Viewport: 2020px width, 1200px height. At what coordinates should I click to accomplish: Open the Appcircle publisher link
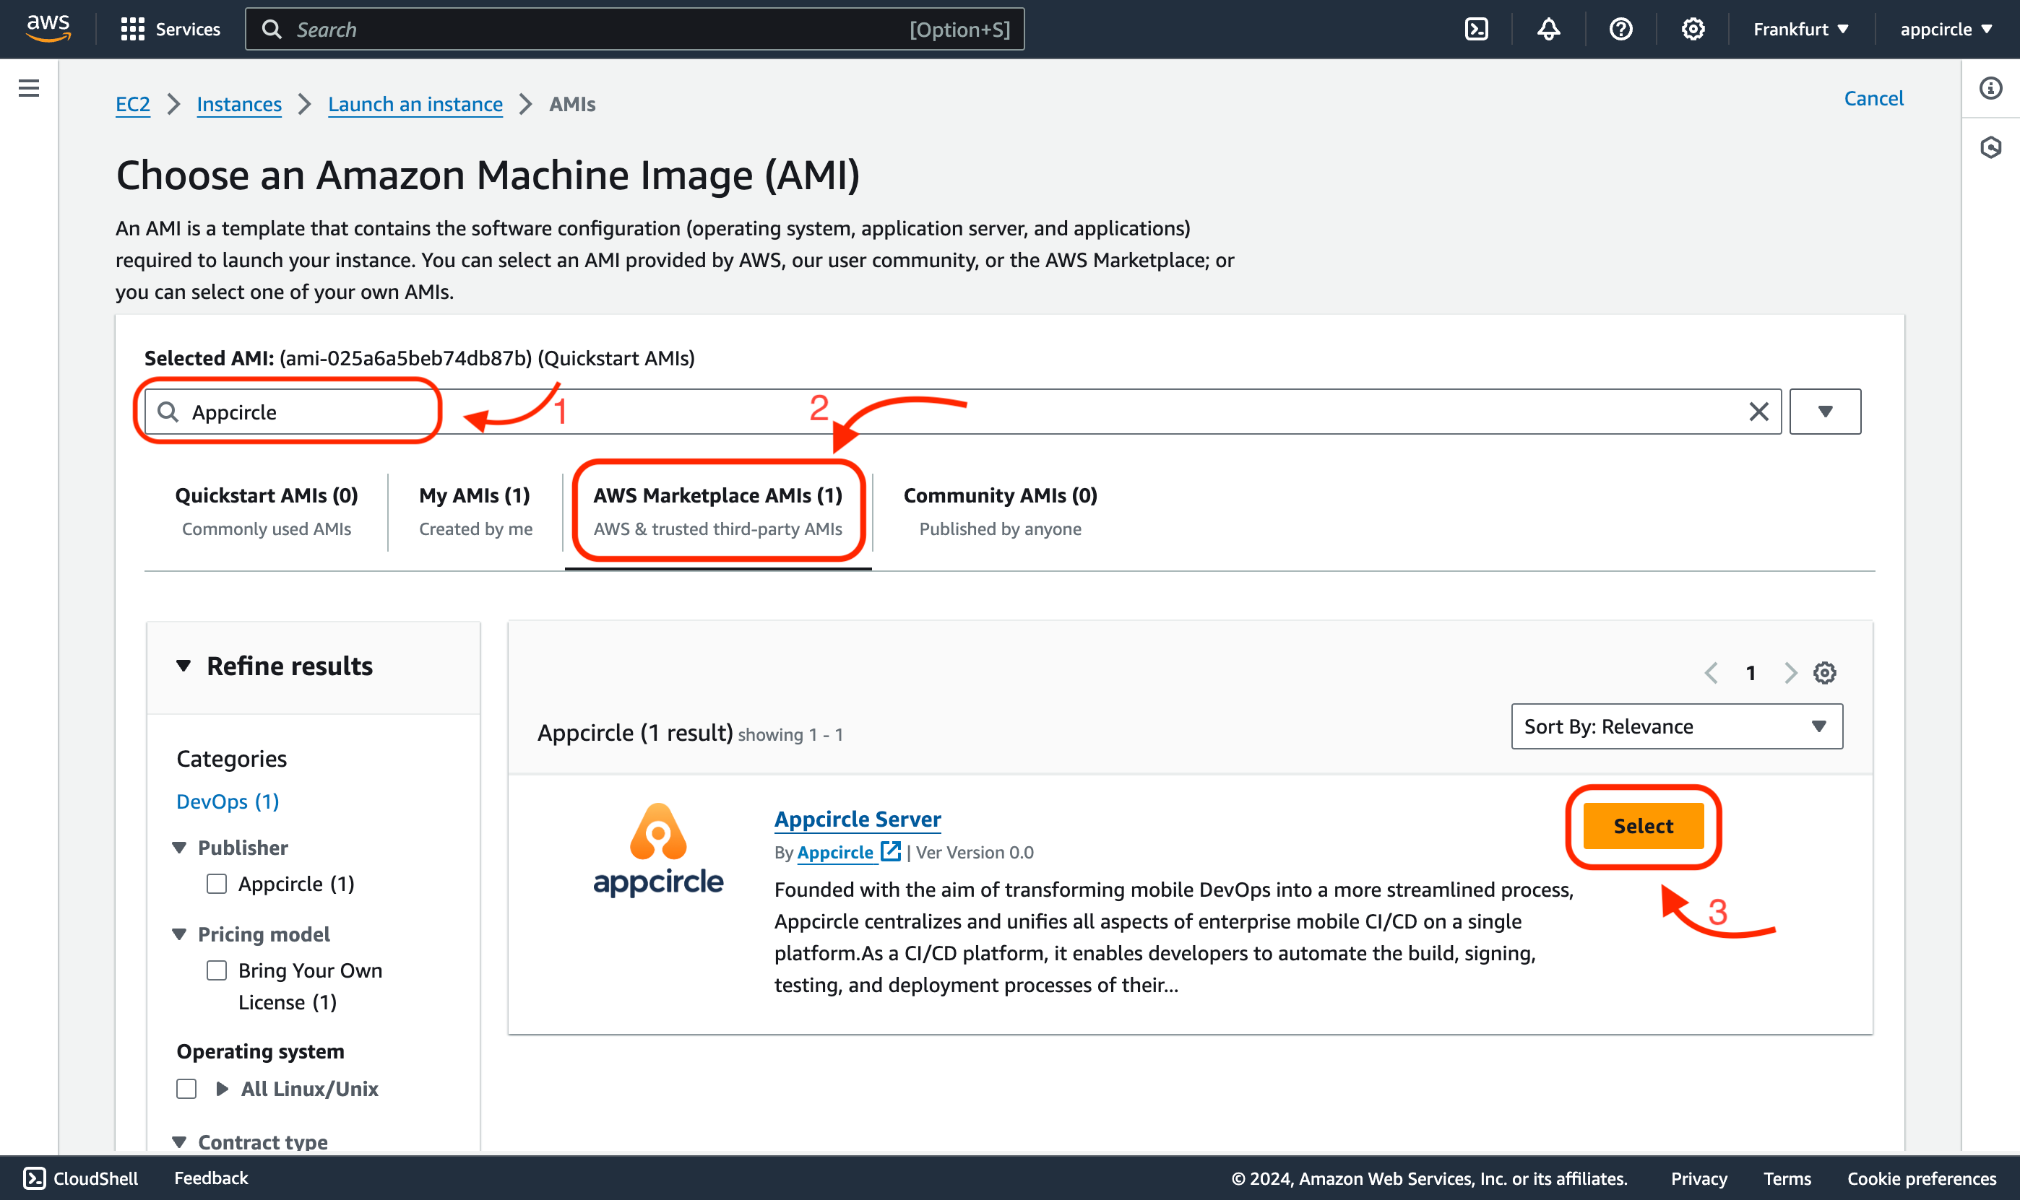tap(835, 852)
